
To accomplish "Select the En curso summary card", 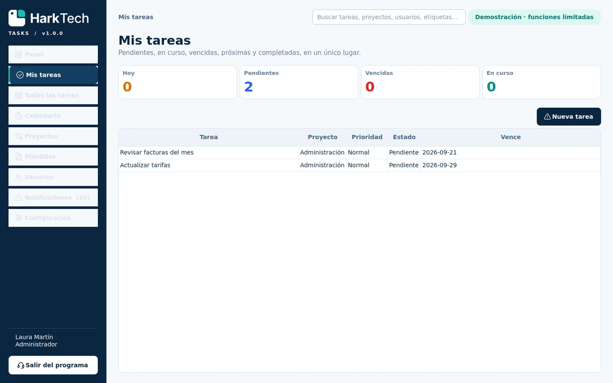I will [x=542, y=82].
